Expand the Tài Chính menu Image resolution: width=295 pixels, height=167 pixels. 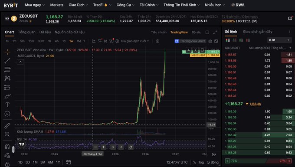(x=149, y=5)
